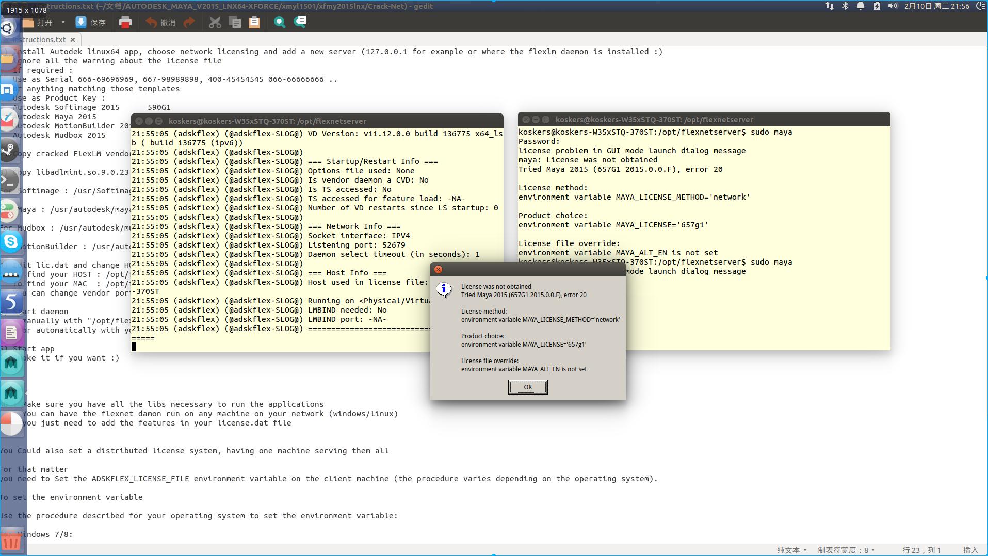The height and width of the screenshot is (556, 988).
Task: Click 'Listening port: 52679' line in left terminal
Action: 357,245
